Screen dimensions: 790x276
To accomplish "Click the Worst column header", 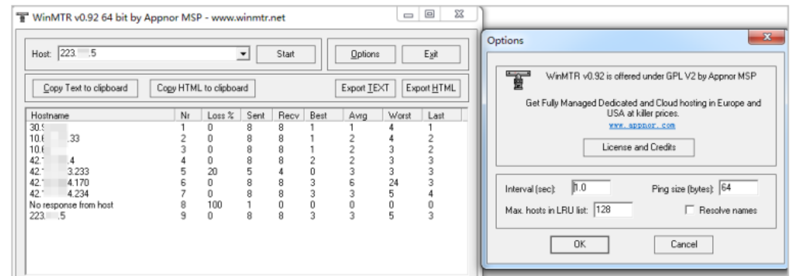I will (402, 115).
